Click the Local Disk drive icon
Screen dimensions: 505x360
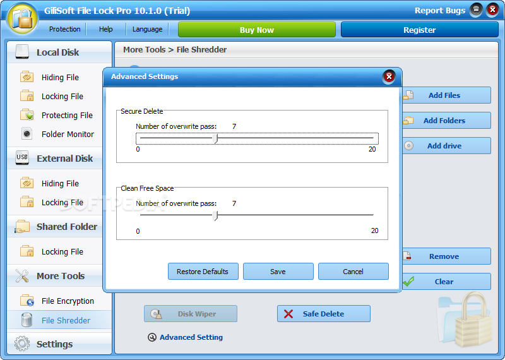[22, 52]
